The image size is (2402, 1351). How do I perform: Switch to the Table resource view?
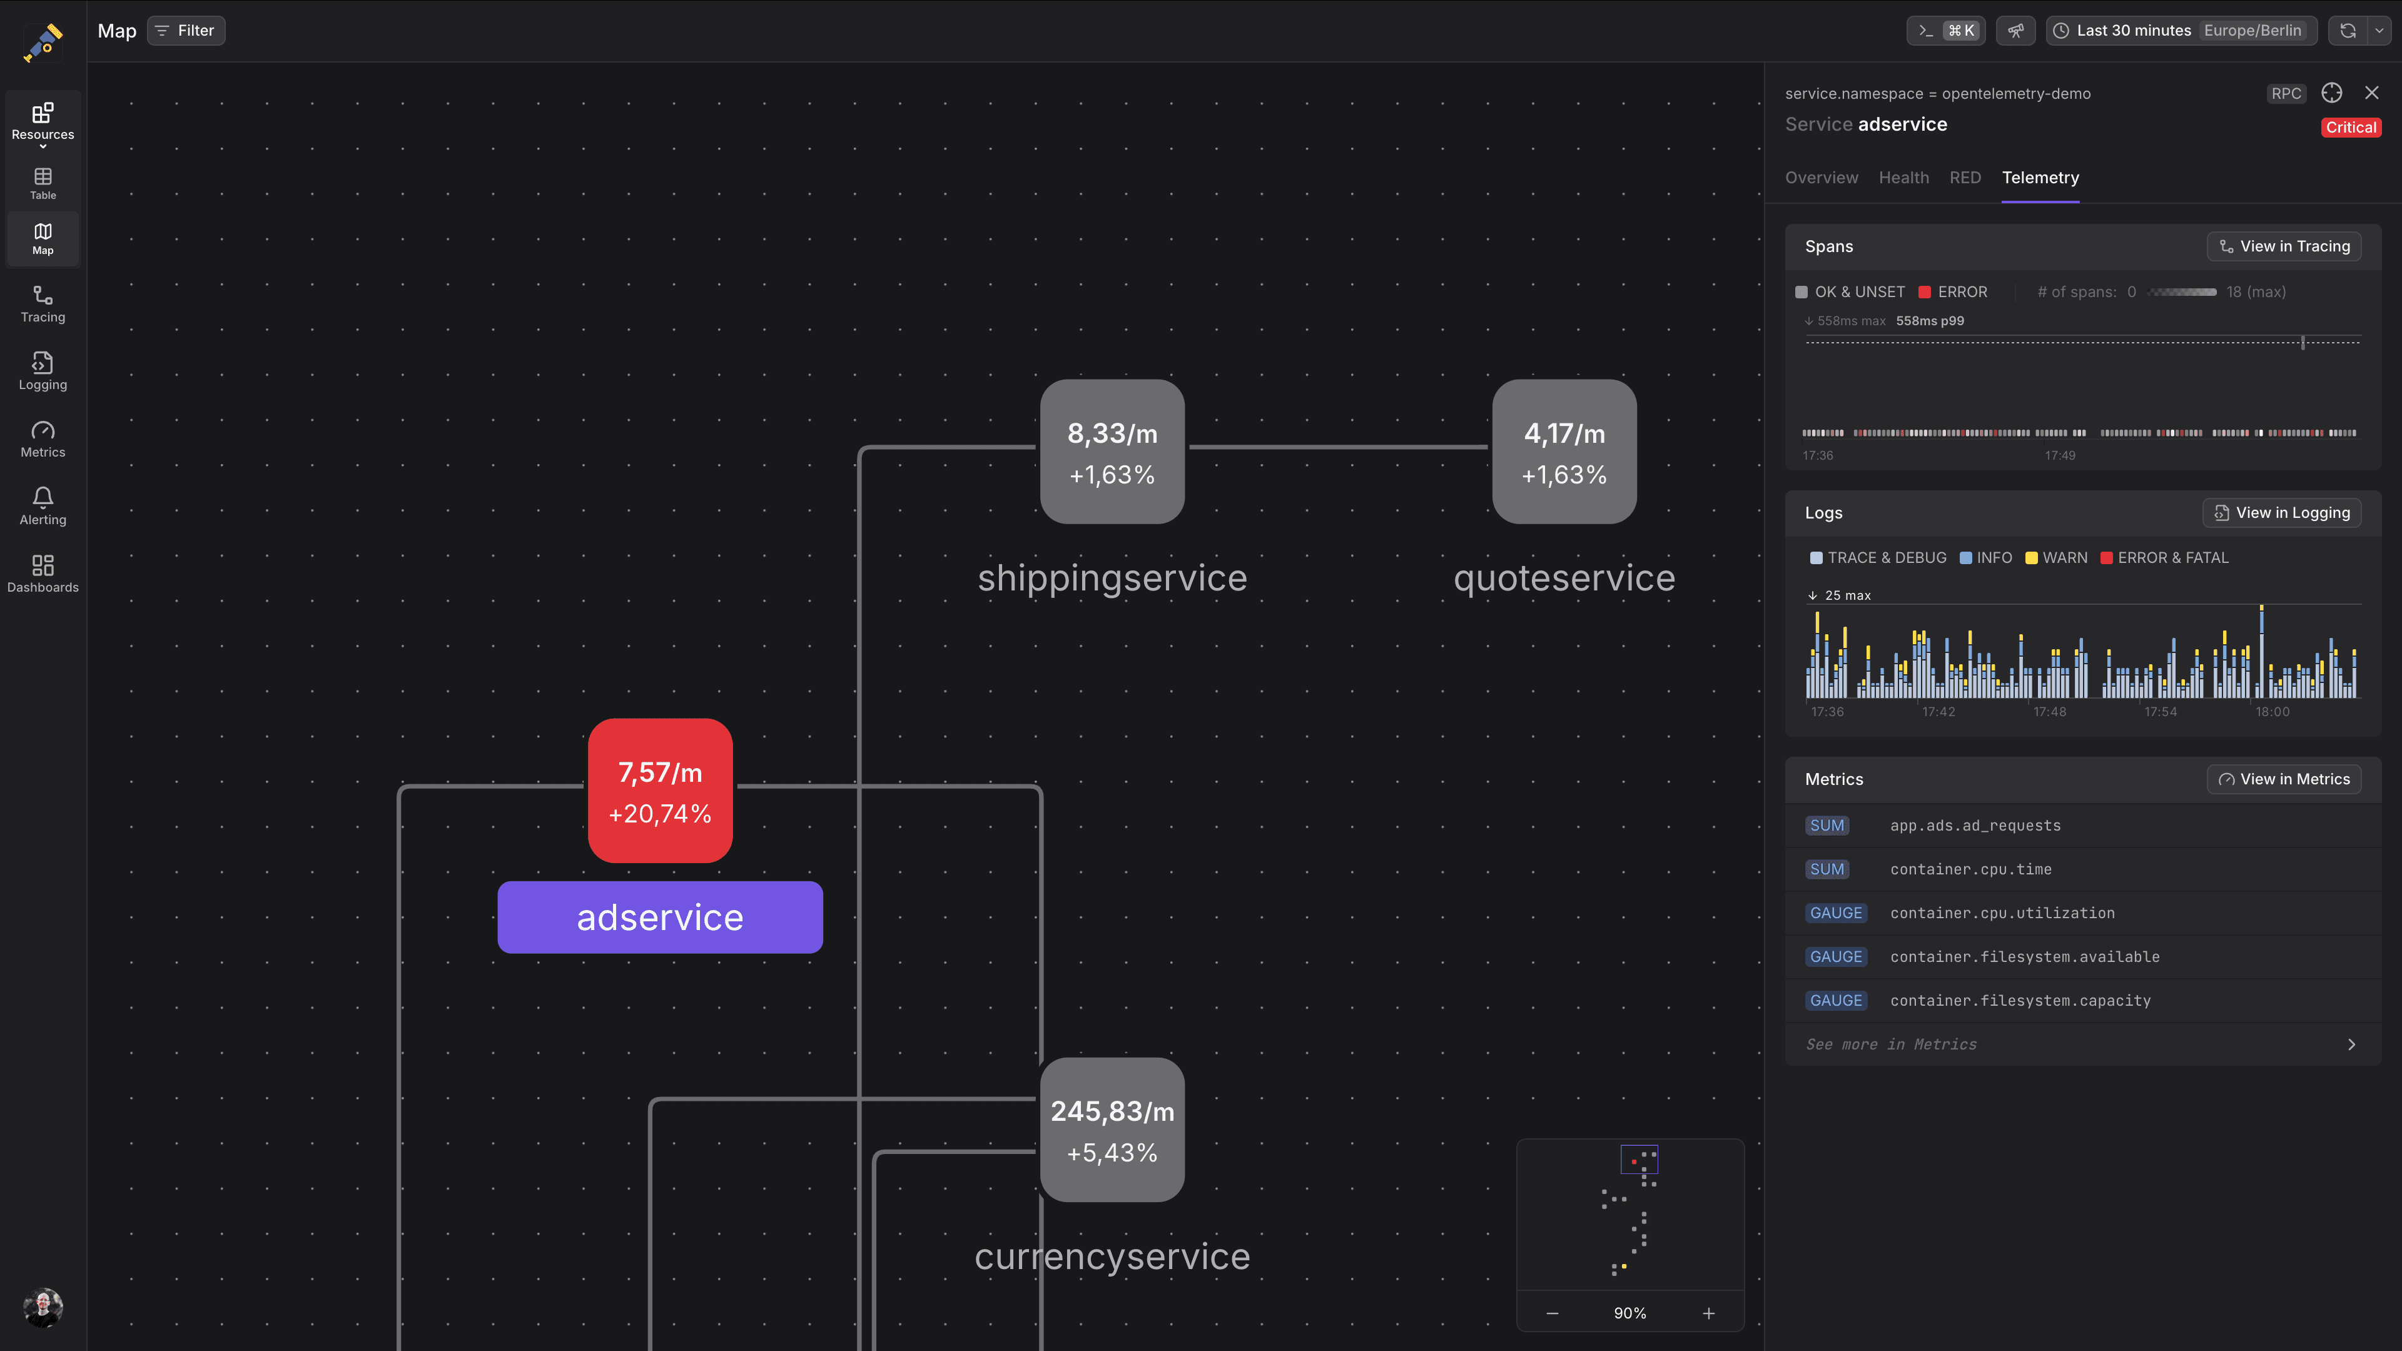43,183
